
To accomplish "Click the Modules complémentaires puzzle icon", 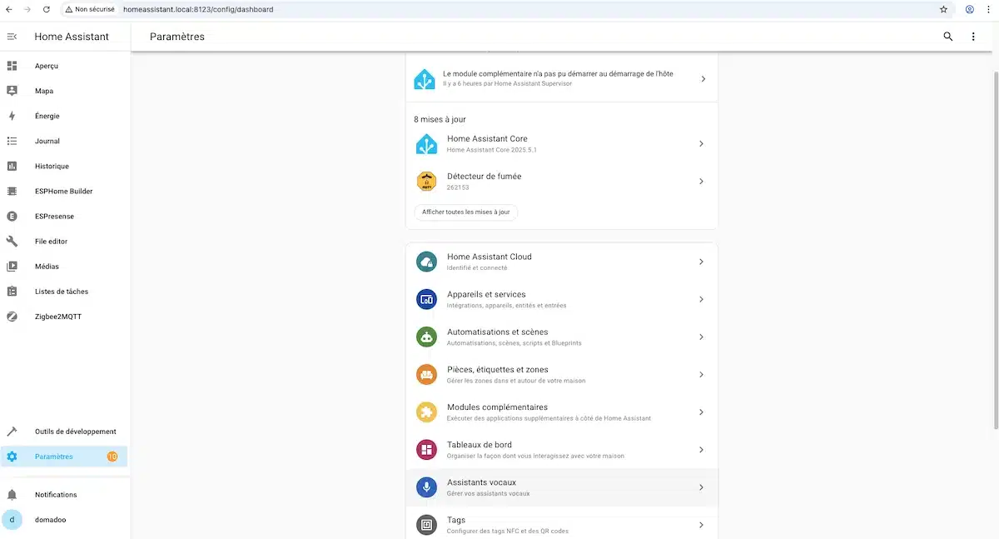I will coord(426,412).
